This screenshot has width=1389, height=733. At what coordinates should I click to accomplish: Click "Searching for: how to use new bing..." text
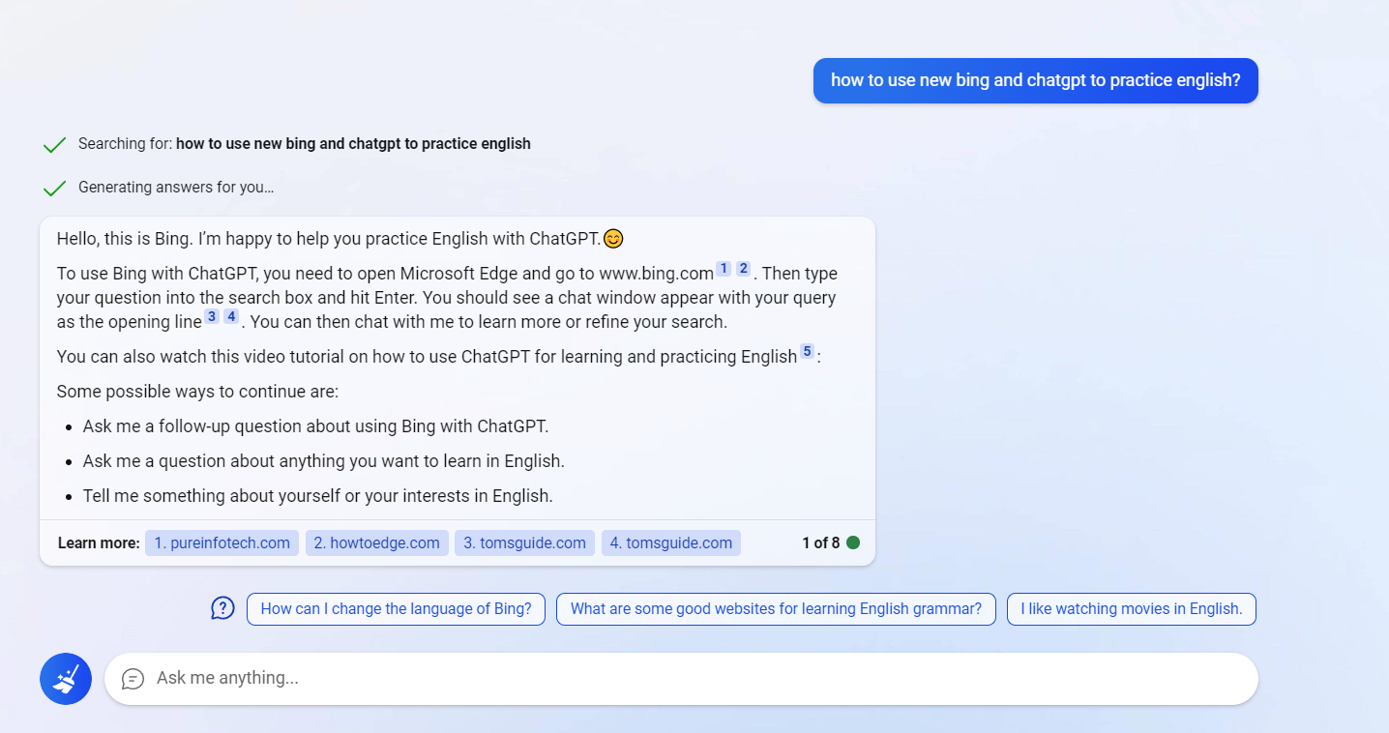305,144
